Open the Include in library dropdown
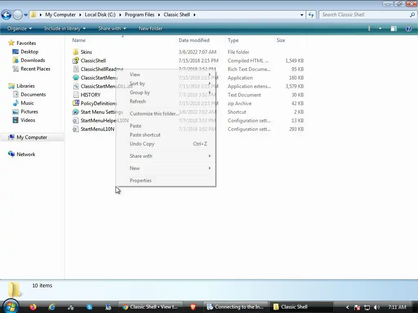The width and height of the screenshot is (418, 313). [65, 29]
